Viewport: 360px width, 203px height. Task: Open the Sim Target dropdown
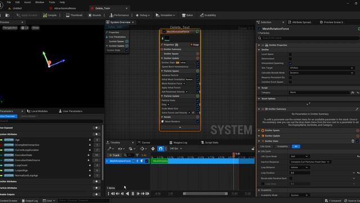321,68
